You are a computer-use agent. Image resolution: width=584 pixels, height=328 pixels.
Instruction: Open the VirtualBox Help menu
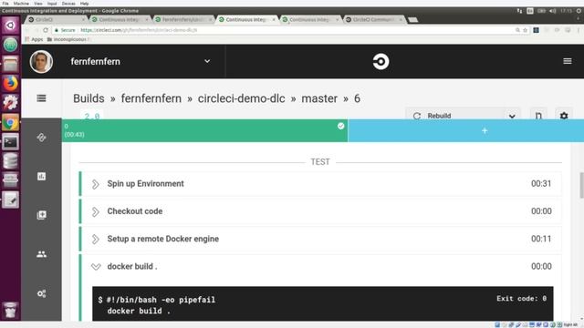click(84, 4)
